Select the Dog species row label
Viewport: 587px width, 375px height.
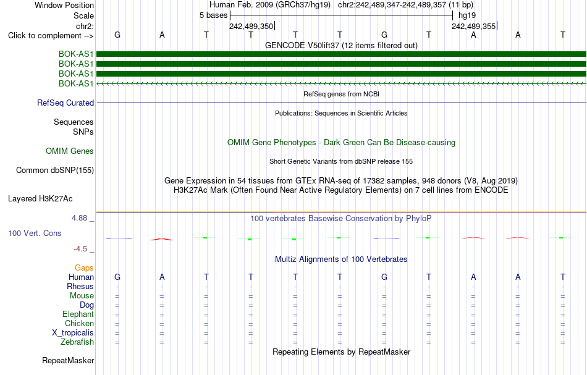[x=87, y=305]
